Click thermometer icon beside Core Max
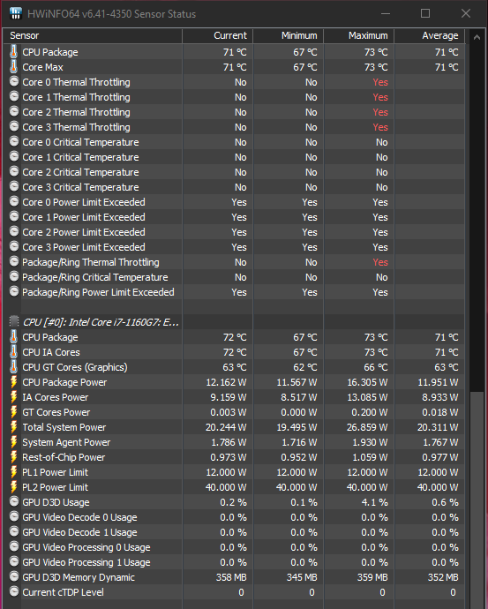The width and height of the screenshot is (488, 609). [13, 67]
